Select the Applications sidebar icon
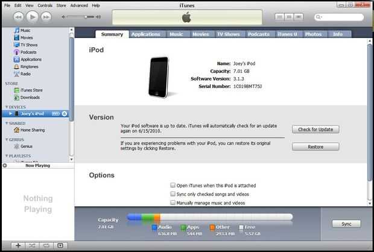 point(17,59)
